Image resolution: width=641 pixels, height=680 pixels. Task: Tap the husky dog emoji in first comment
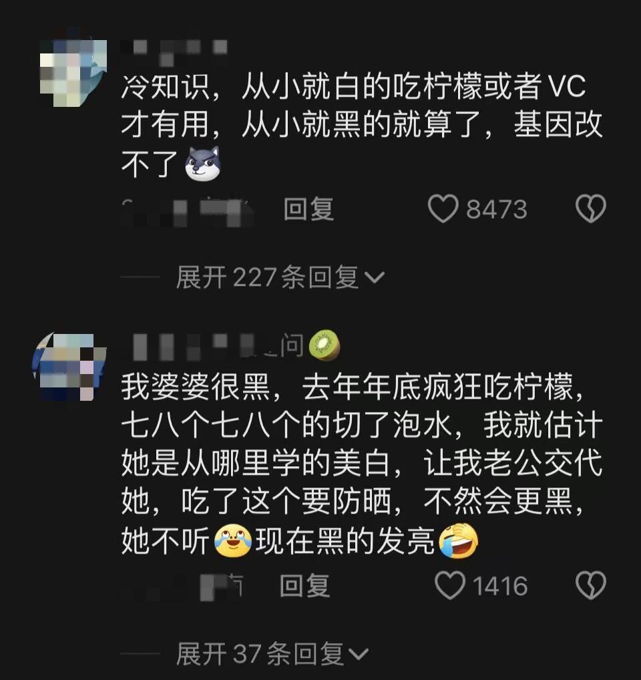tap(202, 164)
